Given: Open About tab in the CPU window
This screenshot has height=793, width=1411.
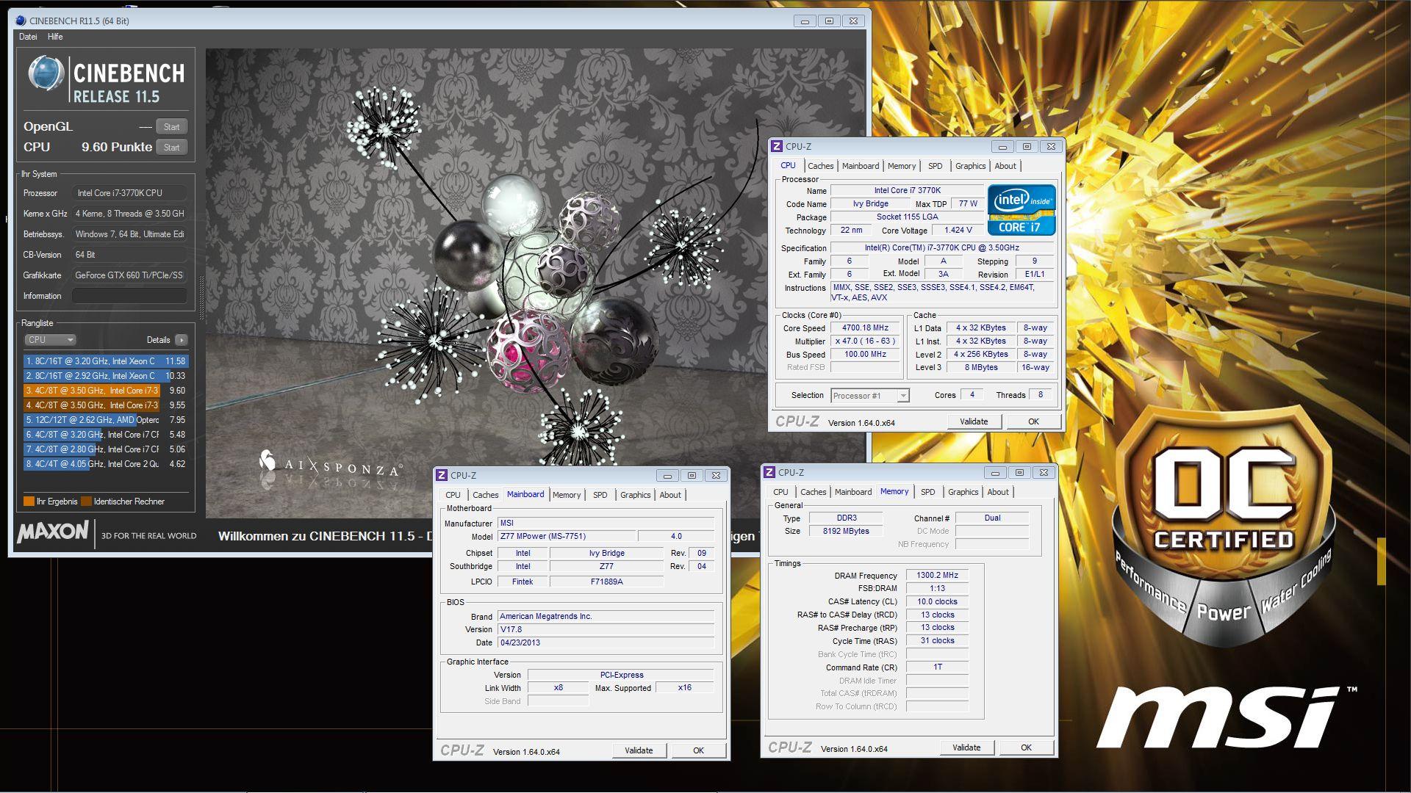Looking at the screenshot, I should pyautogui.click(x=1005, y=166).
